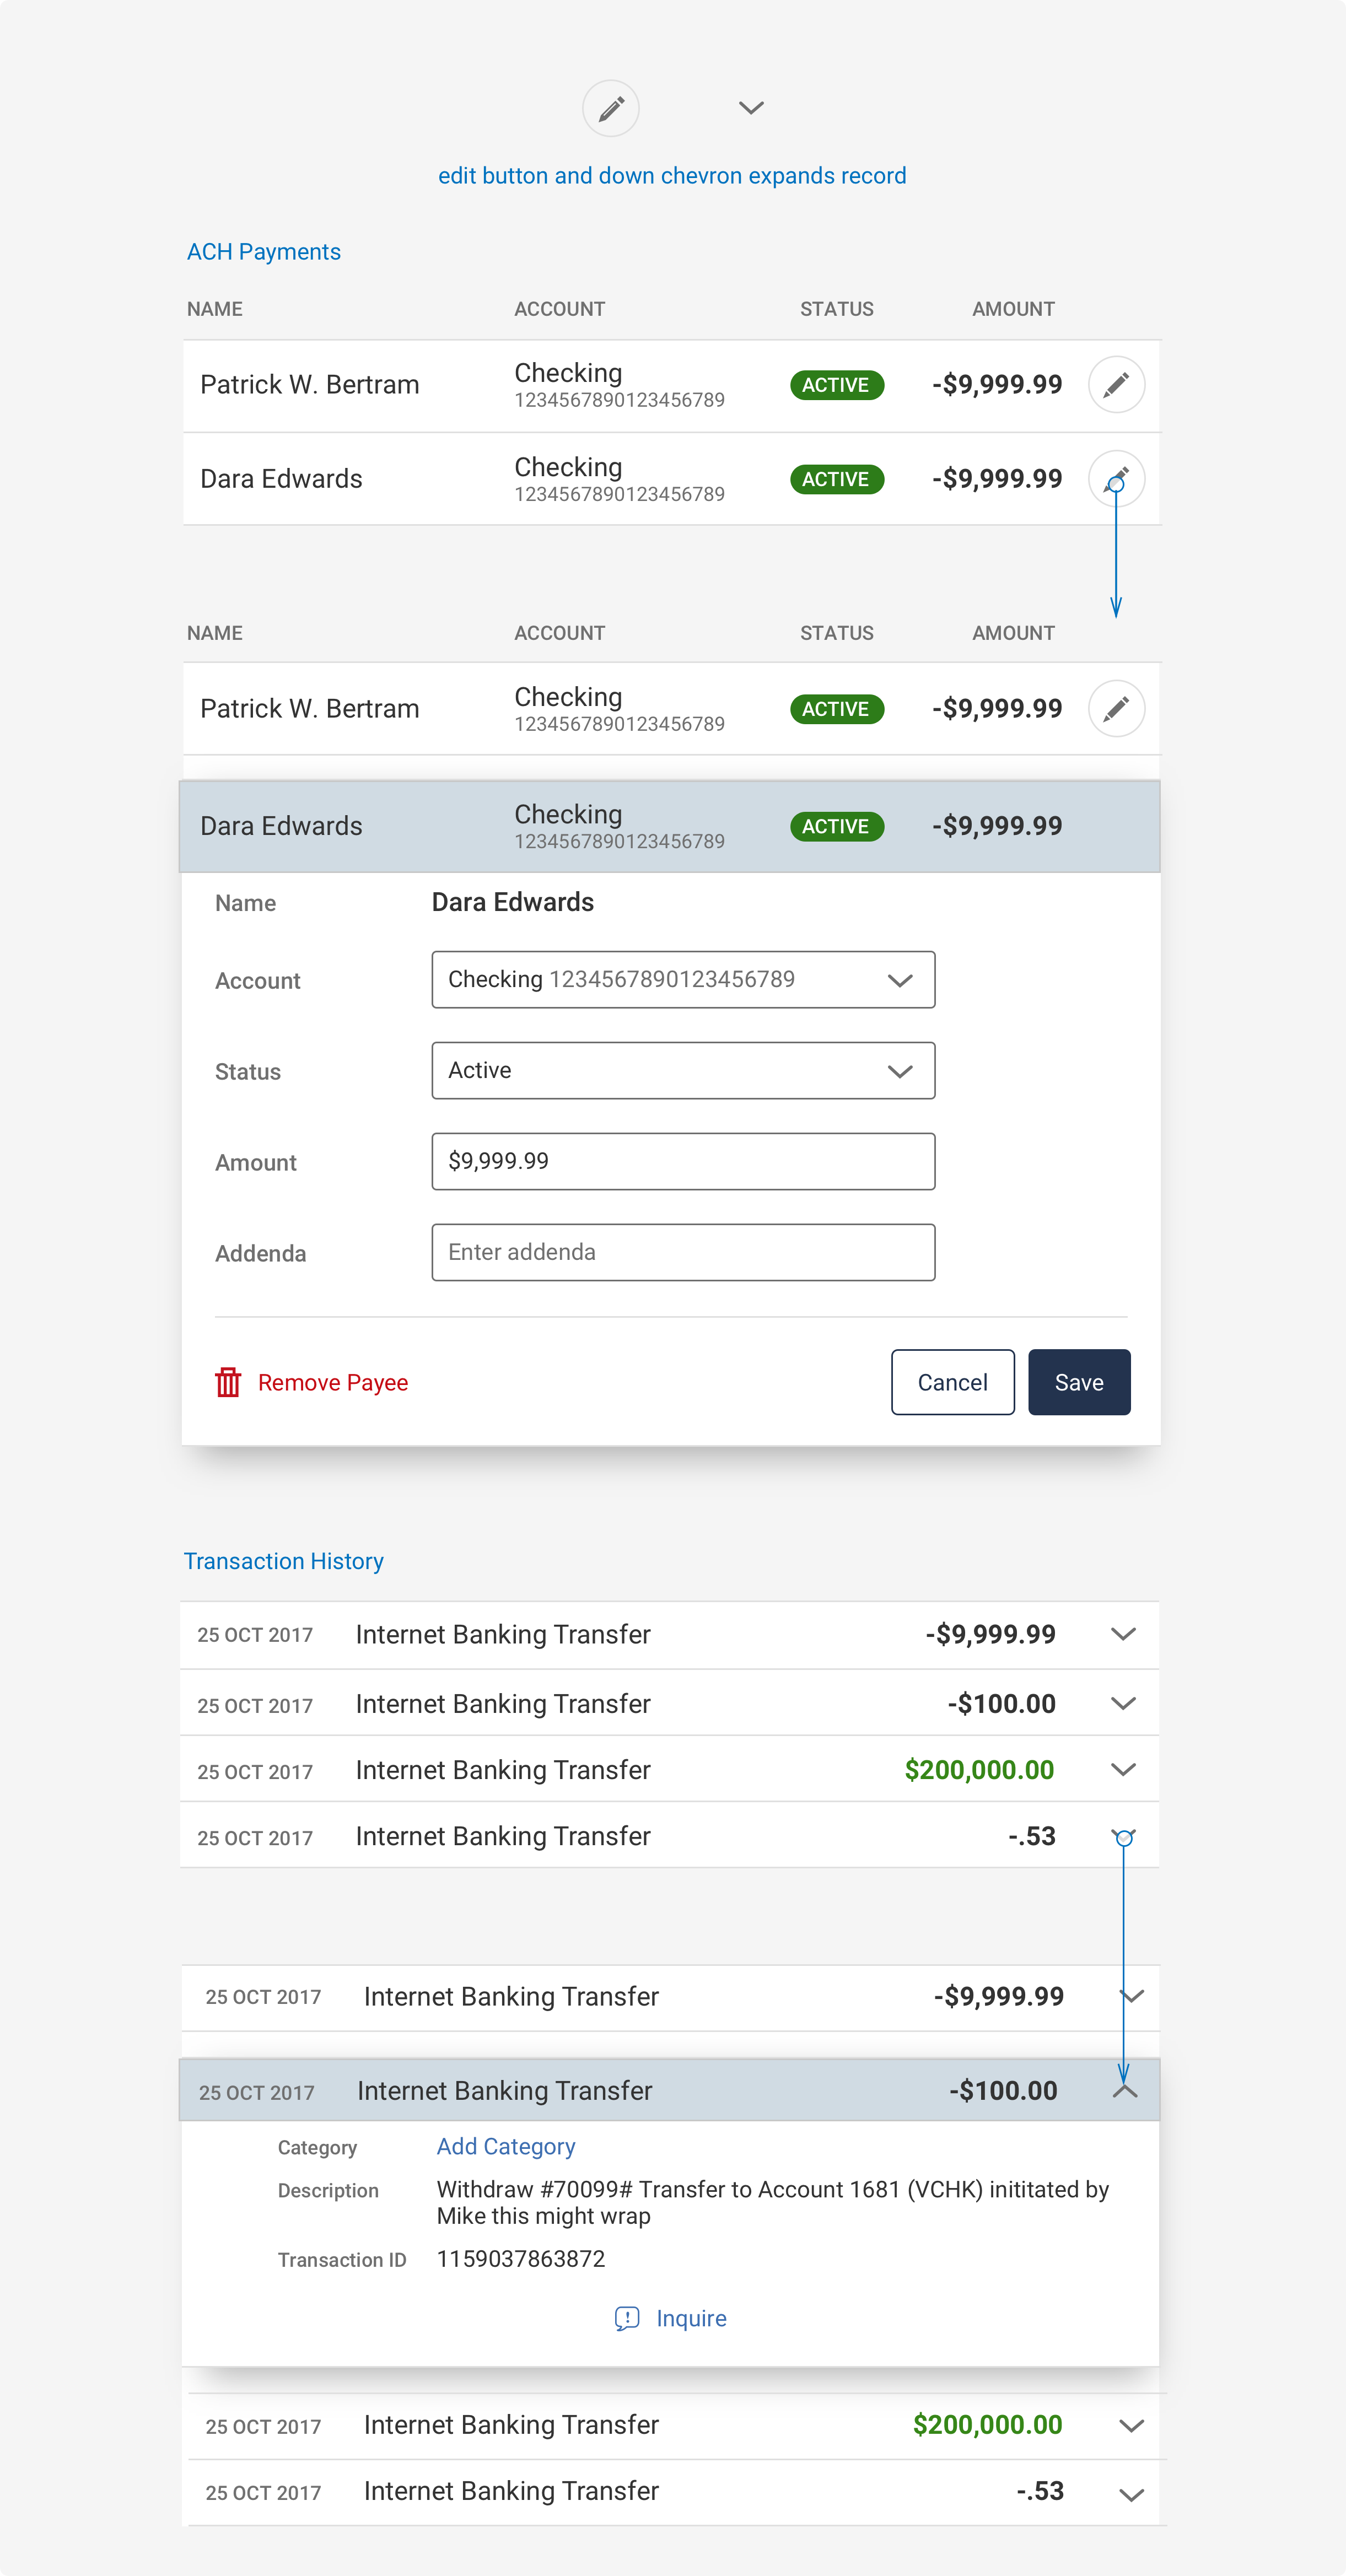Screen dimensions: 1346x2576
Task: Open the Account Checking dropdown
Action: tap(683, 980)
